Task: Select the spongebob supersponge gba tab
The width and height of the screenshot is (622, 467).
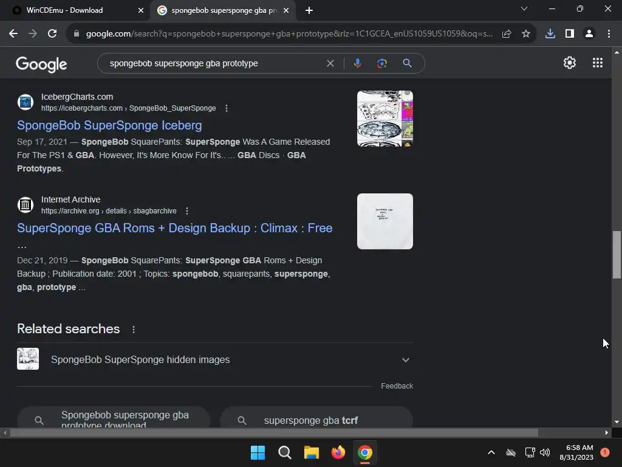Action: click(224, 10)
